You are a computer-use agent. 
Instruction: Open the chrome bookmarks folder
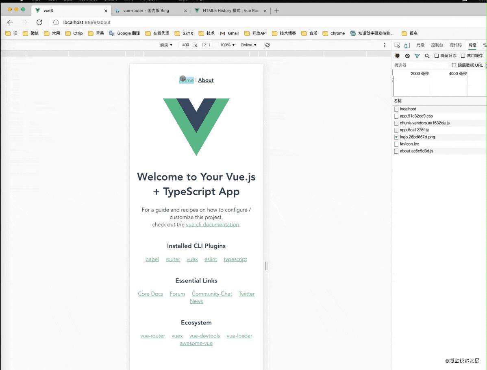coord(334,33)
